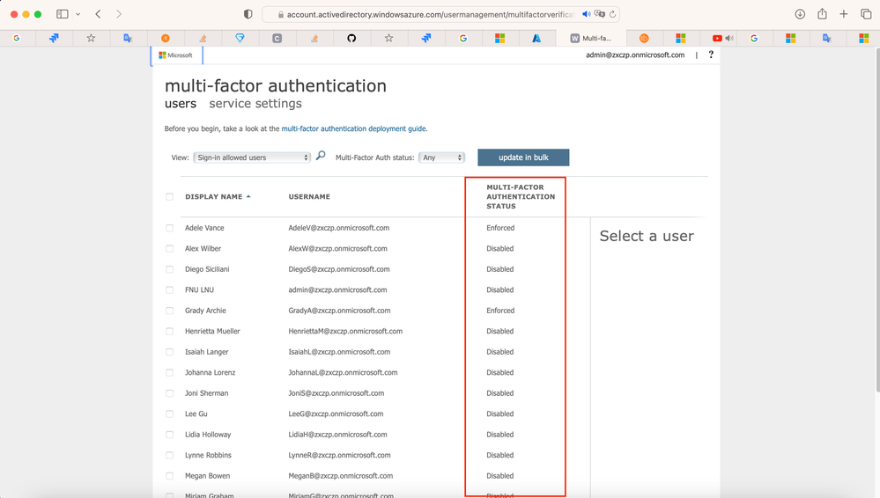Check the FNU LNU checkbox

169,290
